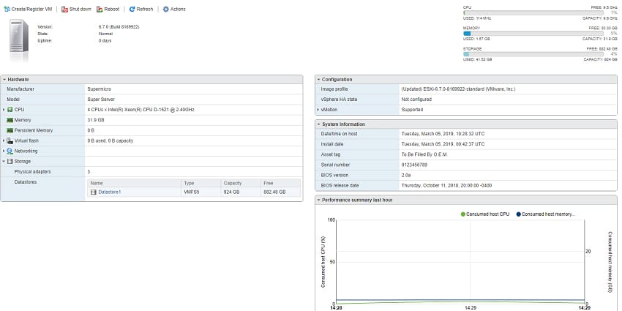Collapse the Storage row arrow
Image resolution: width=622 pixels, height=311 pixels.
4,161
